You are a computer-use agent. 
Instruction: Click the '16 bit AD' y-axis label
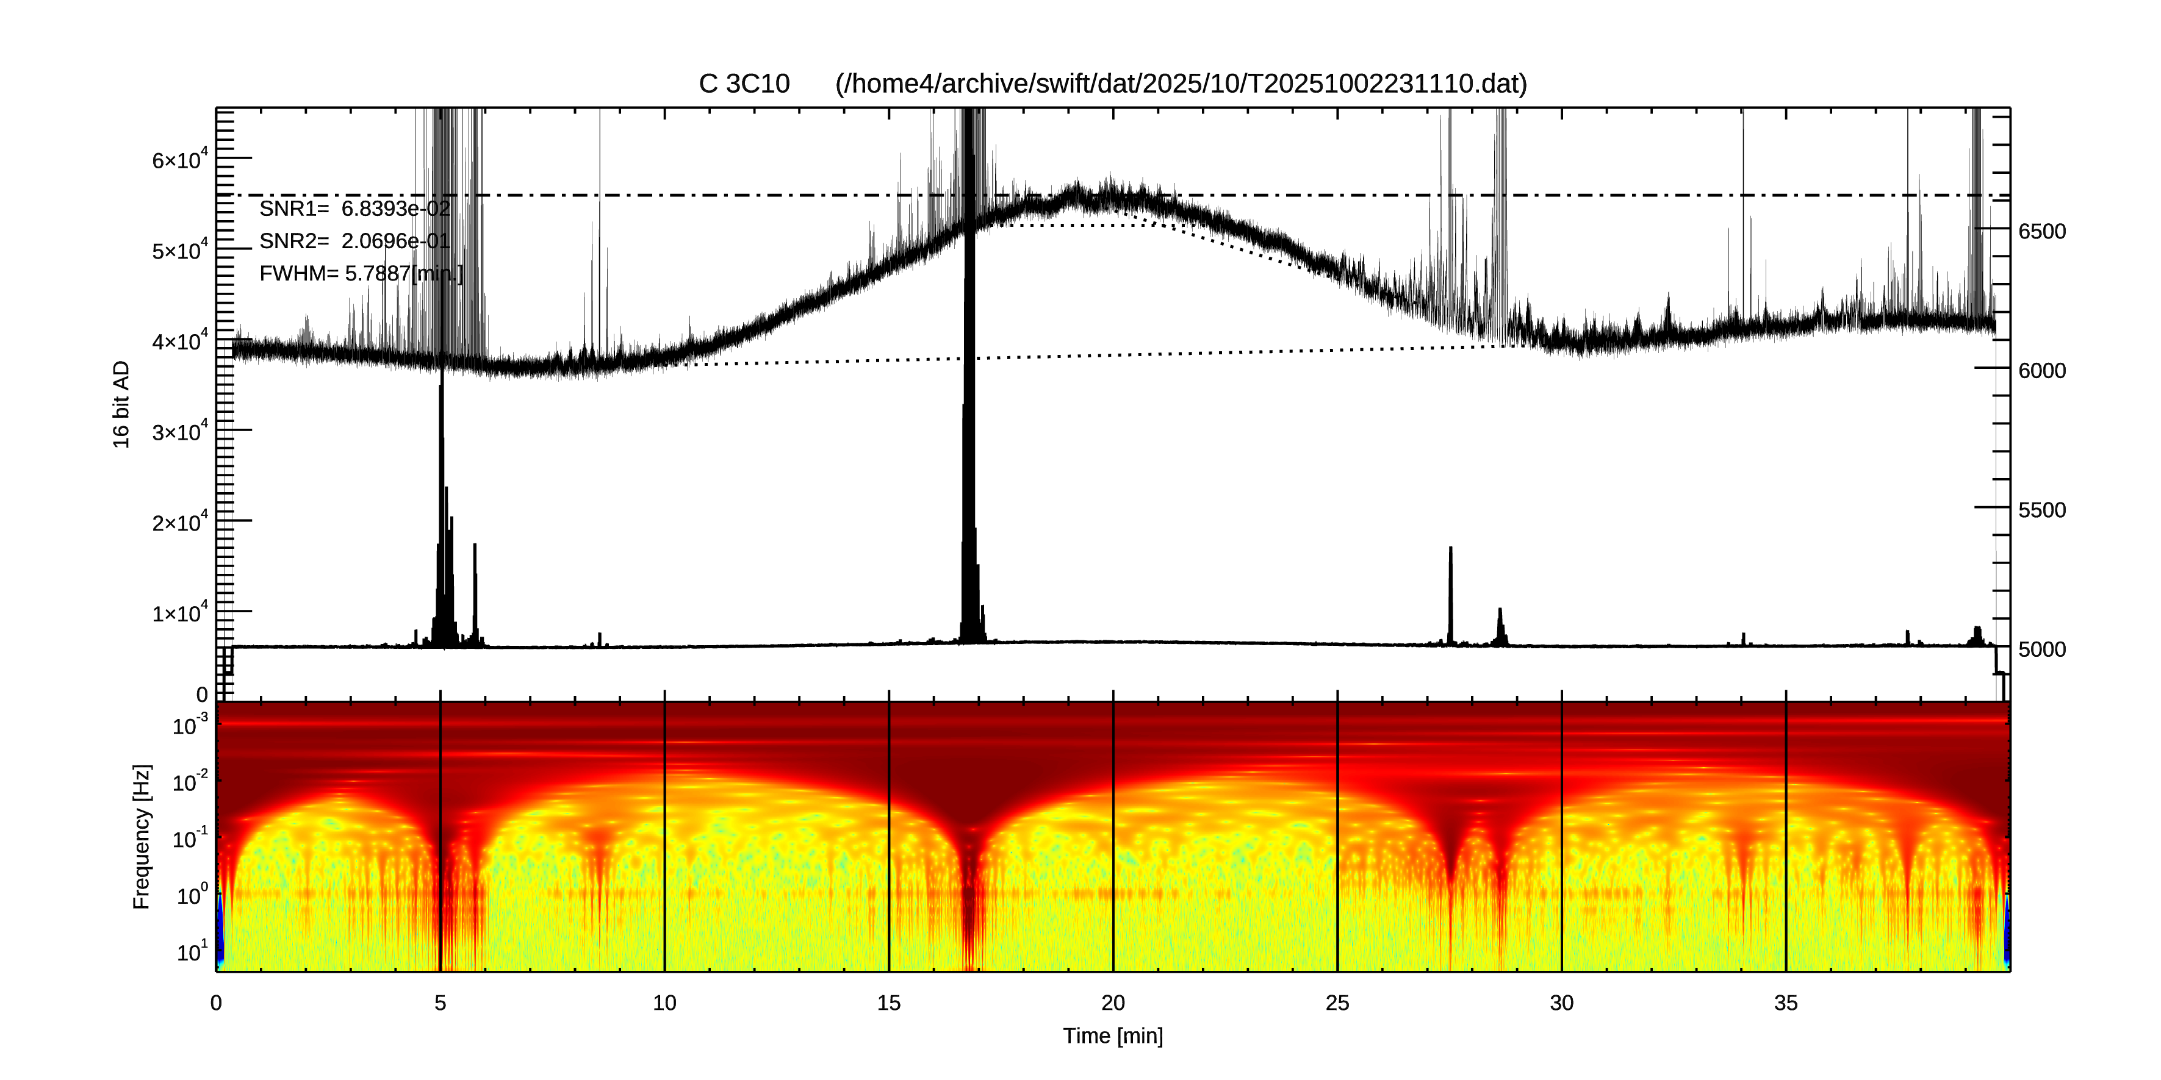pyautogui.click(x=121, y=404)
